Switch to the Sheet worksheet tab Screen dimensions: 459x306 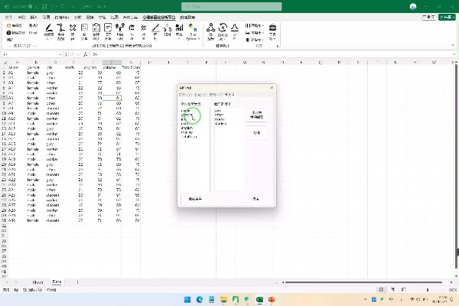tap(37, 282)
